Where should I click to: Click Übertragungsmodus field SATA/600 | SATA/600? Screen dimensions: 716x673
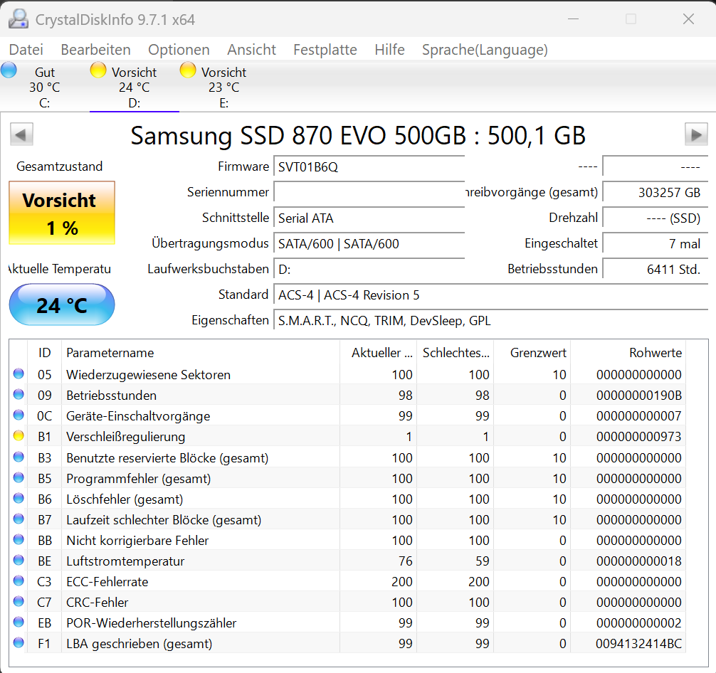[369, 243]
